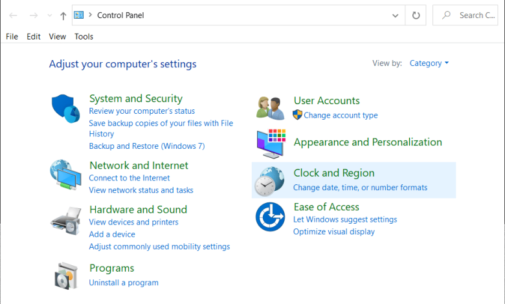This screenshot has height=304, width=505.
Task: Click the Search Control Panel box
Action: [x=466, y=15]
